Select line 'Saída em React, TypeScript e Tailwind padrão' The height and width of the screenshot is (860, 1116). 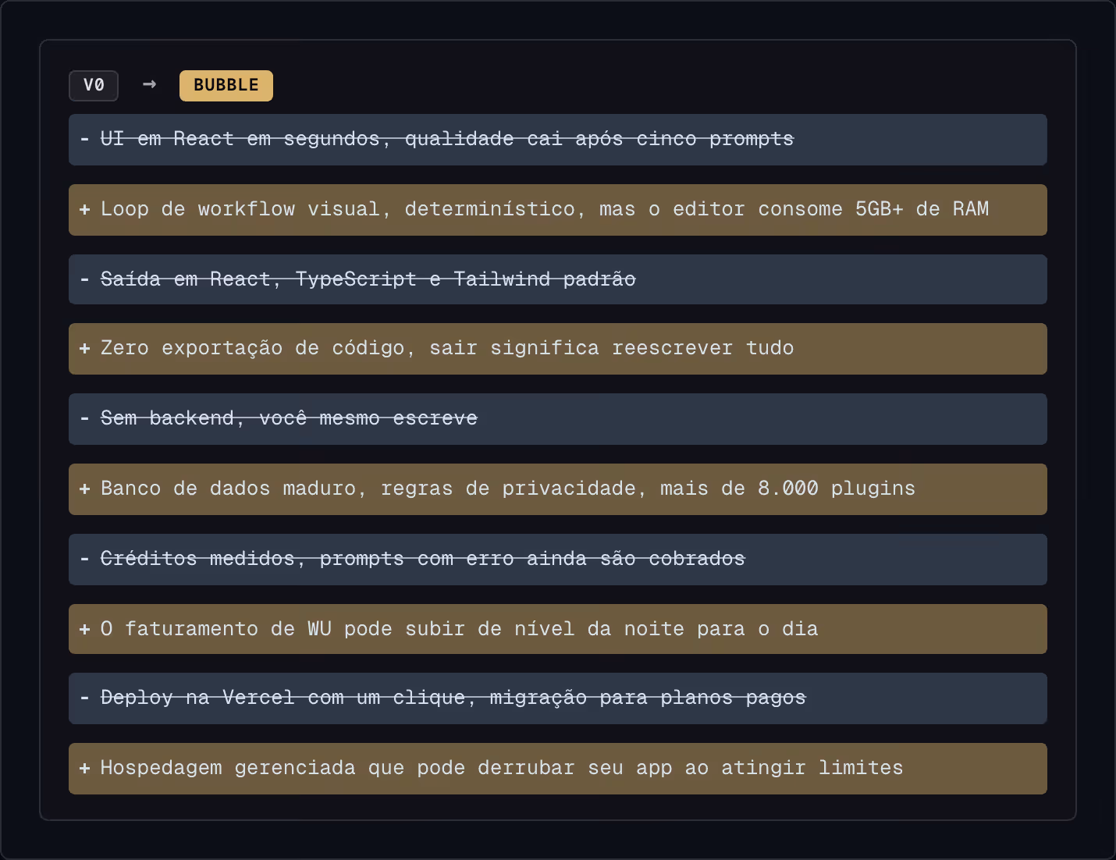click(558, 279)
